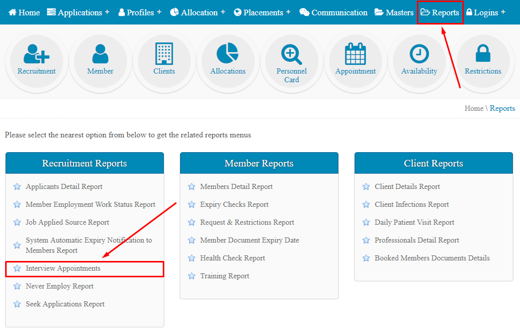Click star icon beside Job Applied Source Report

tap(17, 223)
